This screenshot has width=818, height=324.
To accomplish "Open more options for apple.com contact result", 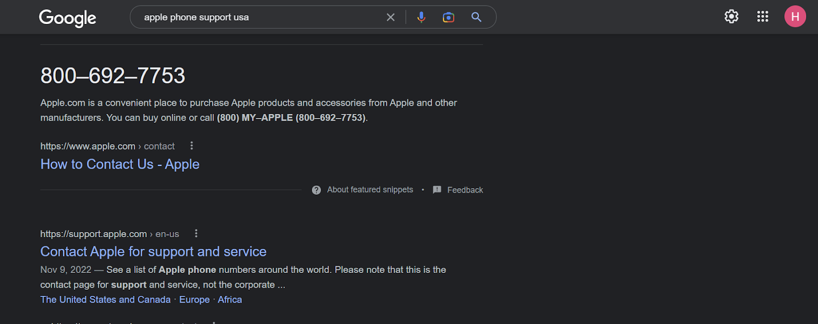I will pos(192,146).
